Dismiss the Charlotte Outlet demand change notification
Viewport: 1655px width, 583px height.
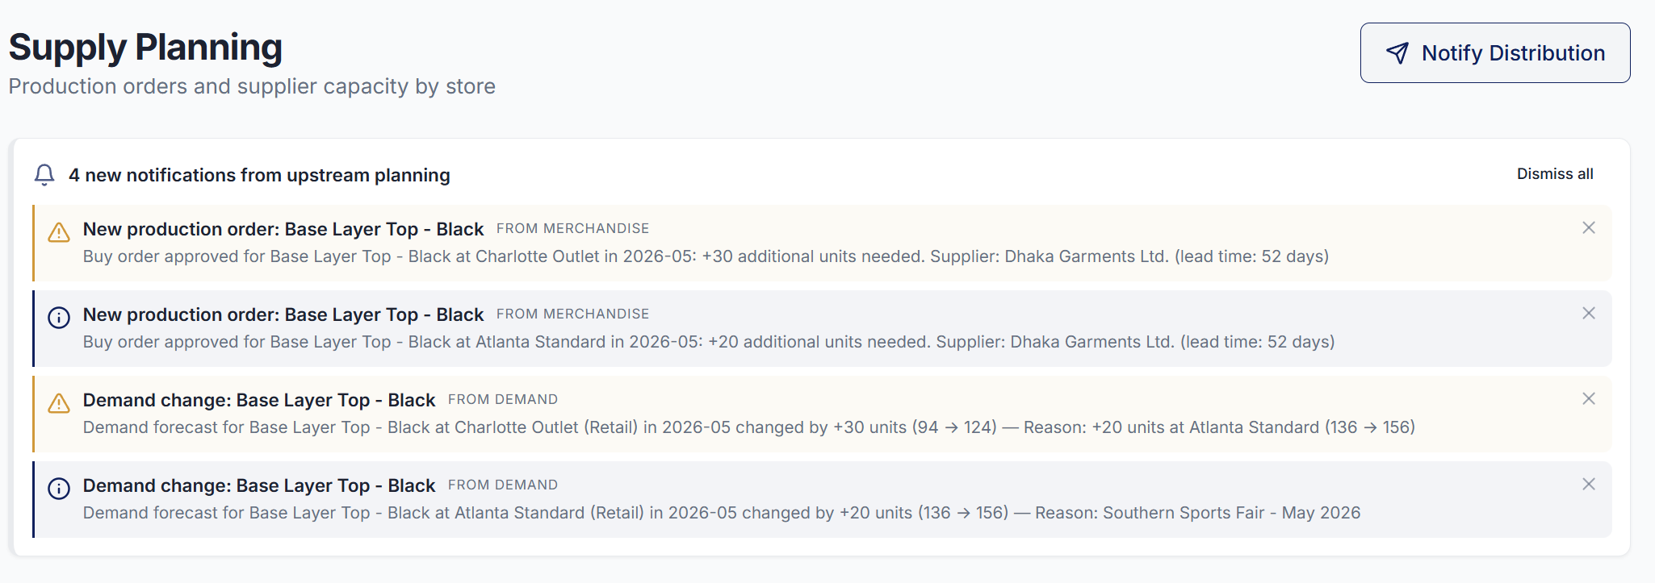[1589, 398]
